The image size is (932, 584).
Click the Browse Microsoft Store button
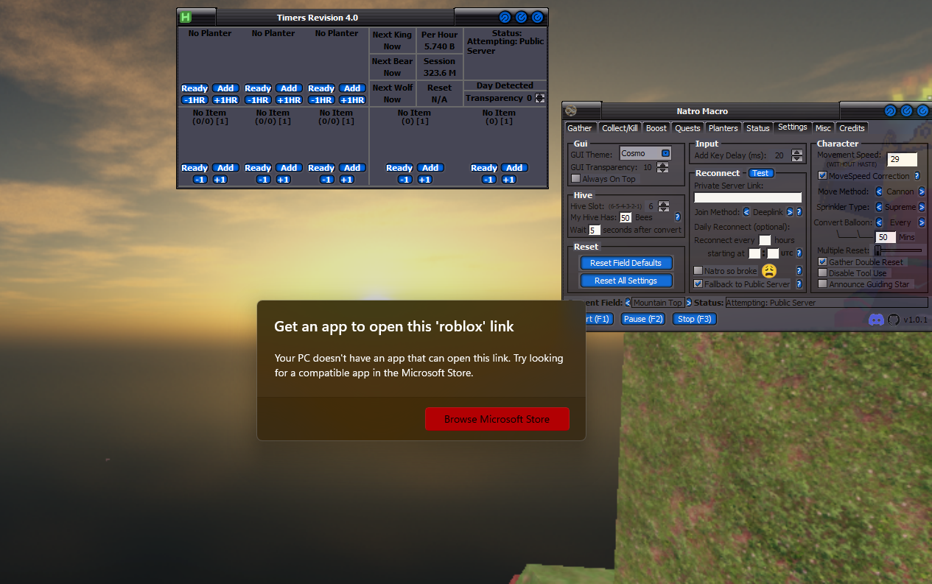click(497, 419)
